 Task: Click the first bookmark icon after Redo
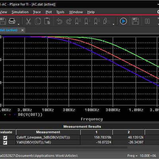click(77, 21)
